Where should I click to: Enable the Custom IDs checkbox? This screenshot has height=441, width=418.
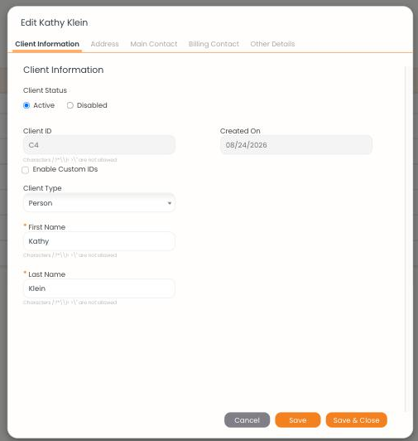click(26, 170)
